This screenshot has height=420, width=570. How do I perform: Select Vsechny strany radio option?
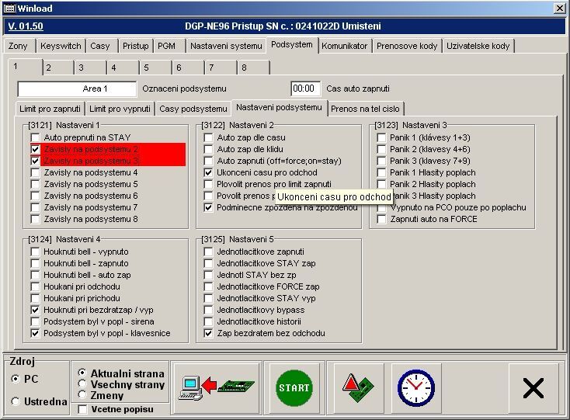[83, 385]
